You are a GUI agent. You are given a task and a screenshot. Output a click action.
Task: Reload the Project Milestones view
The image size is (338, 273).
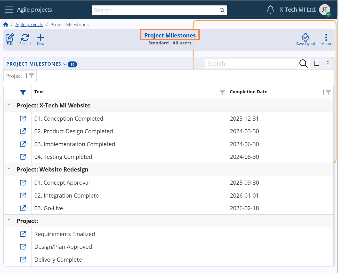click(25, 39)
